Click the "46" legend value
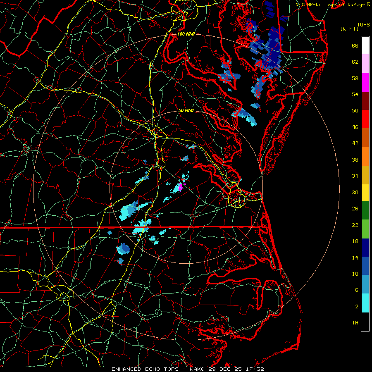 [x=355, y=127]
